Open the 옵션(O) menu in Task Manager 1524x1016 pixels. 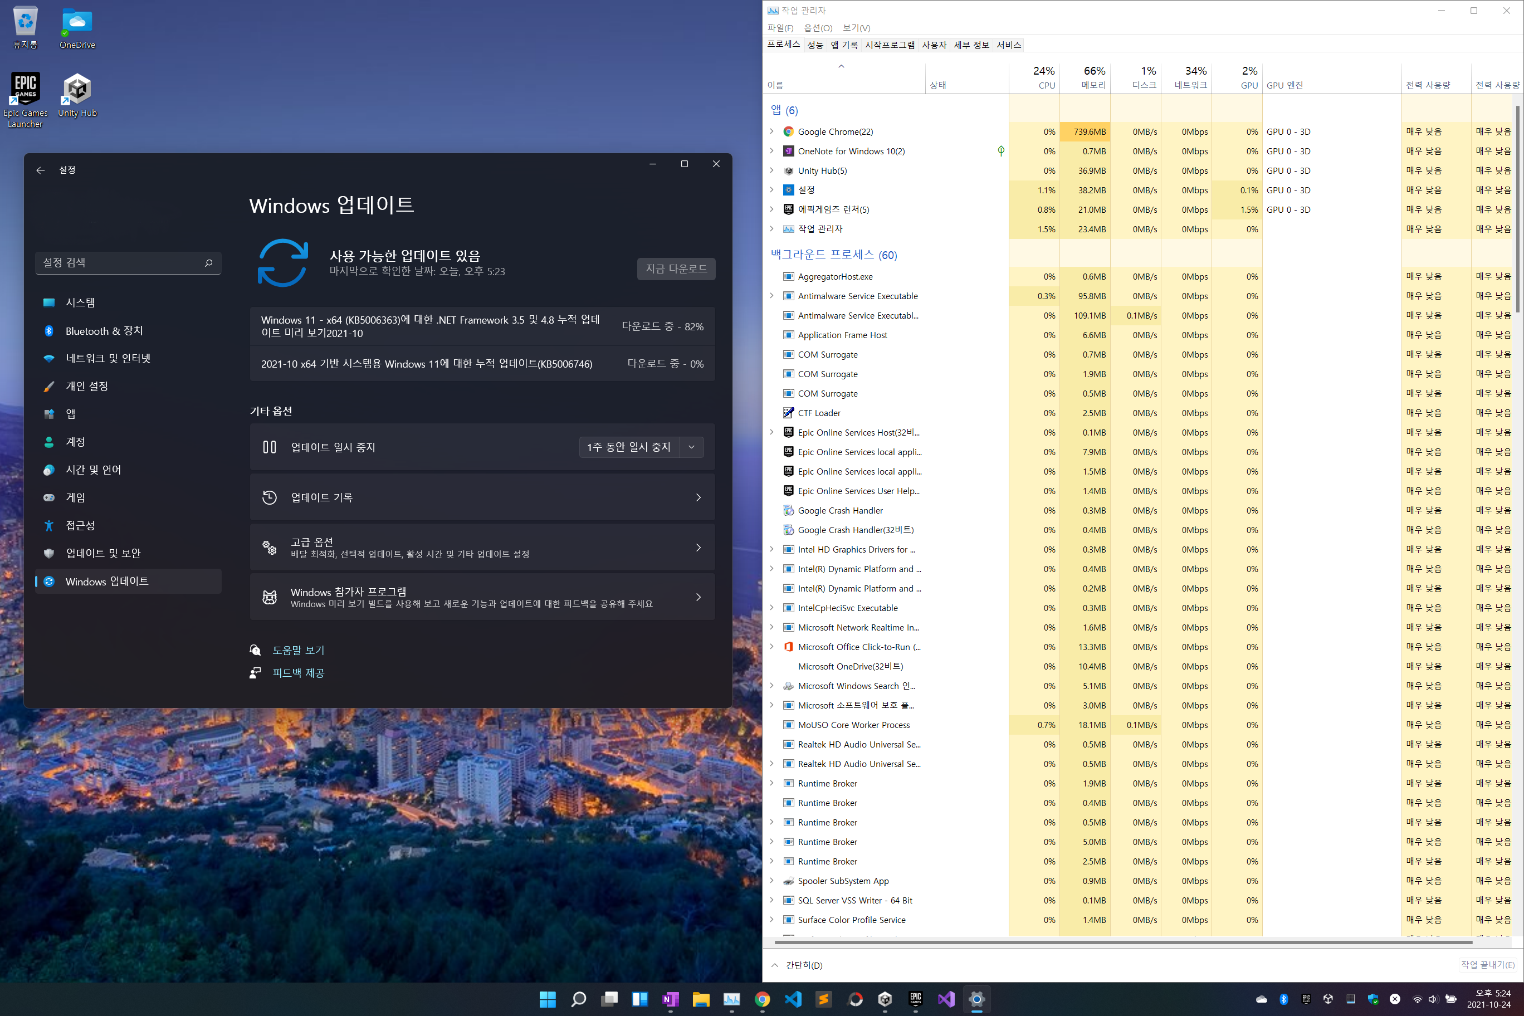tap(818, 28)
